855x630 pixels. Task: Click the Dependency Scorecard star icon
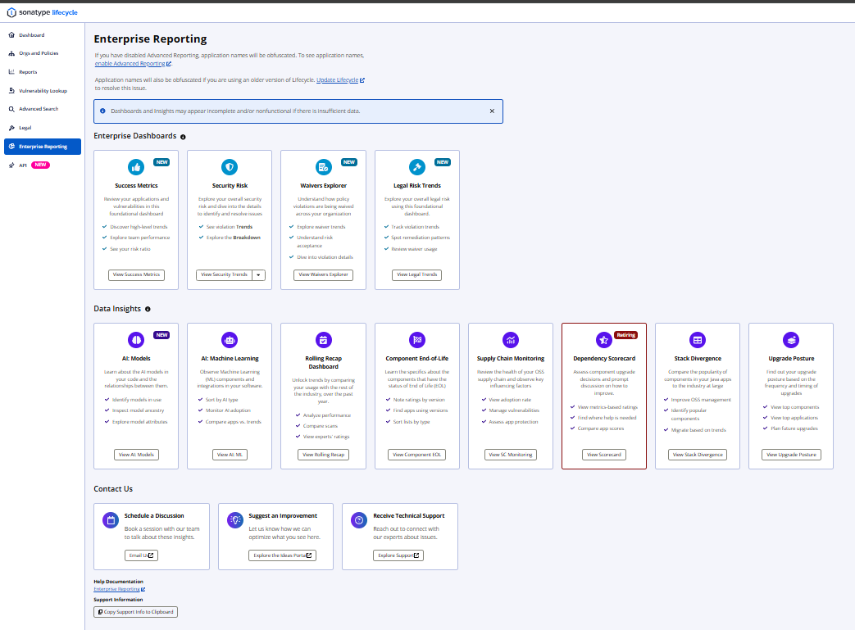603,340
